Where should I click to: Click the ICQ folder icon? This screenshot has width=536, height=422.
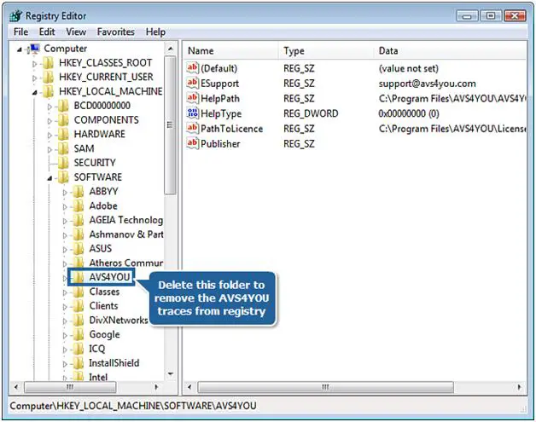[79, 349]
